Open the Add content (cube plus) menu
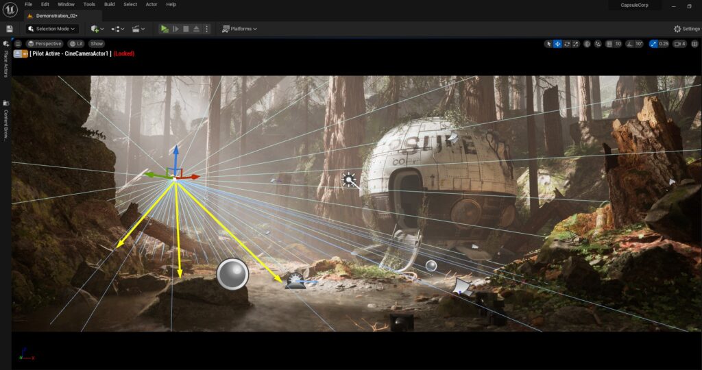This screenshot has height=370, width=702. (97, 29)
